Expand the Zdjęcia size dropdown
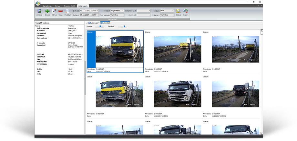The height and width of the screenshot is (141, 297). [173, 11]
